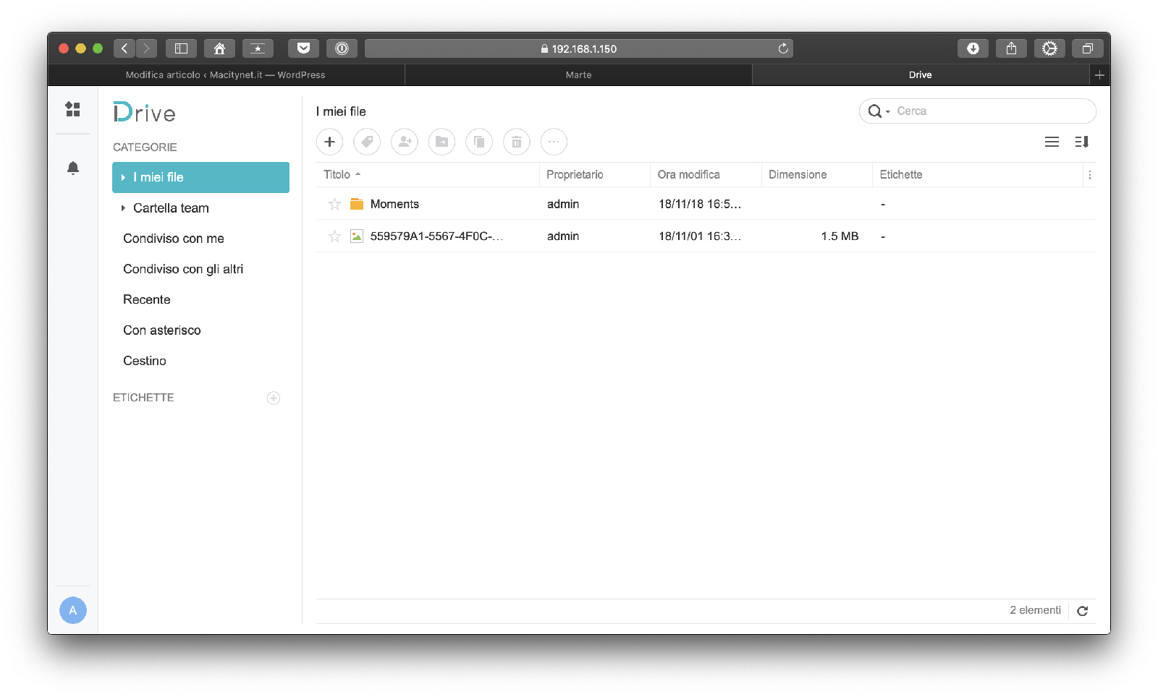This screenshot has height=697, width=1158.
Task: Click the share with user icon
Action: [x=405, y=142]
